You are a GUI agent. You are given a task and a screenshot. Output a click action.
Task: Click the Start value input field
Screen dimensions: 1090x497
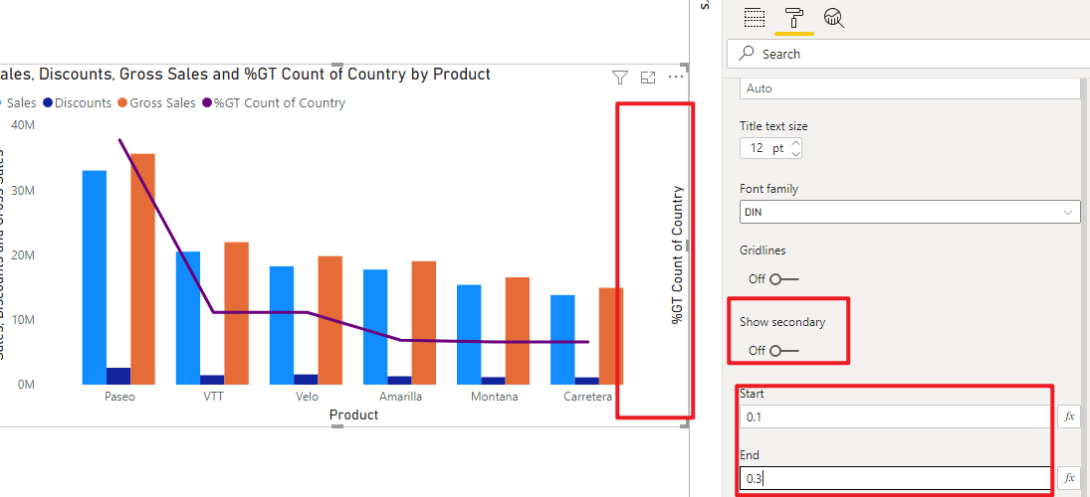pyautogui.click(x=895, y=416)
